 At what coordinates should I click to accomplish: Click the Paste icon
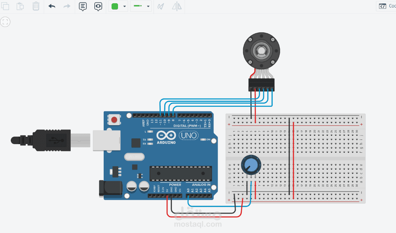[x=20, y=6]
